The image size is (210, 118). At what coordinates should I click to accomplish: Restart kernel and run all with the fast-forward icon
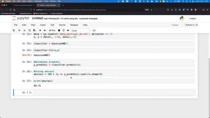(x=68, y=30)
